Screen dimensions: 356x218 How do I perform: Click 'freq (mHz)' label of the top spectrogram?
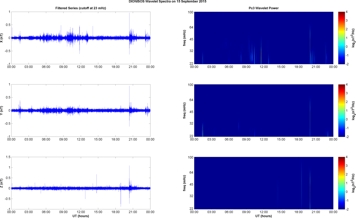pyautogui.click(x=184, y=38)
